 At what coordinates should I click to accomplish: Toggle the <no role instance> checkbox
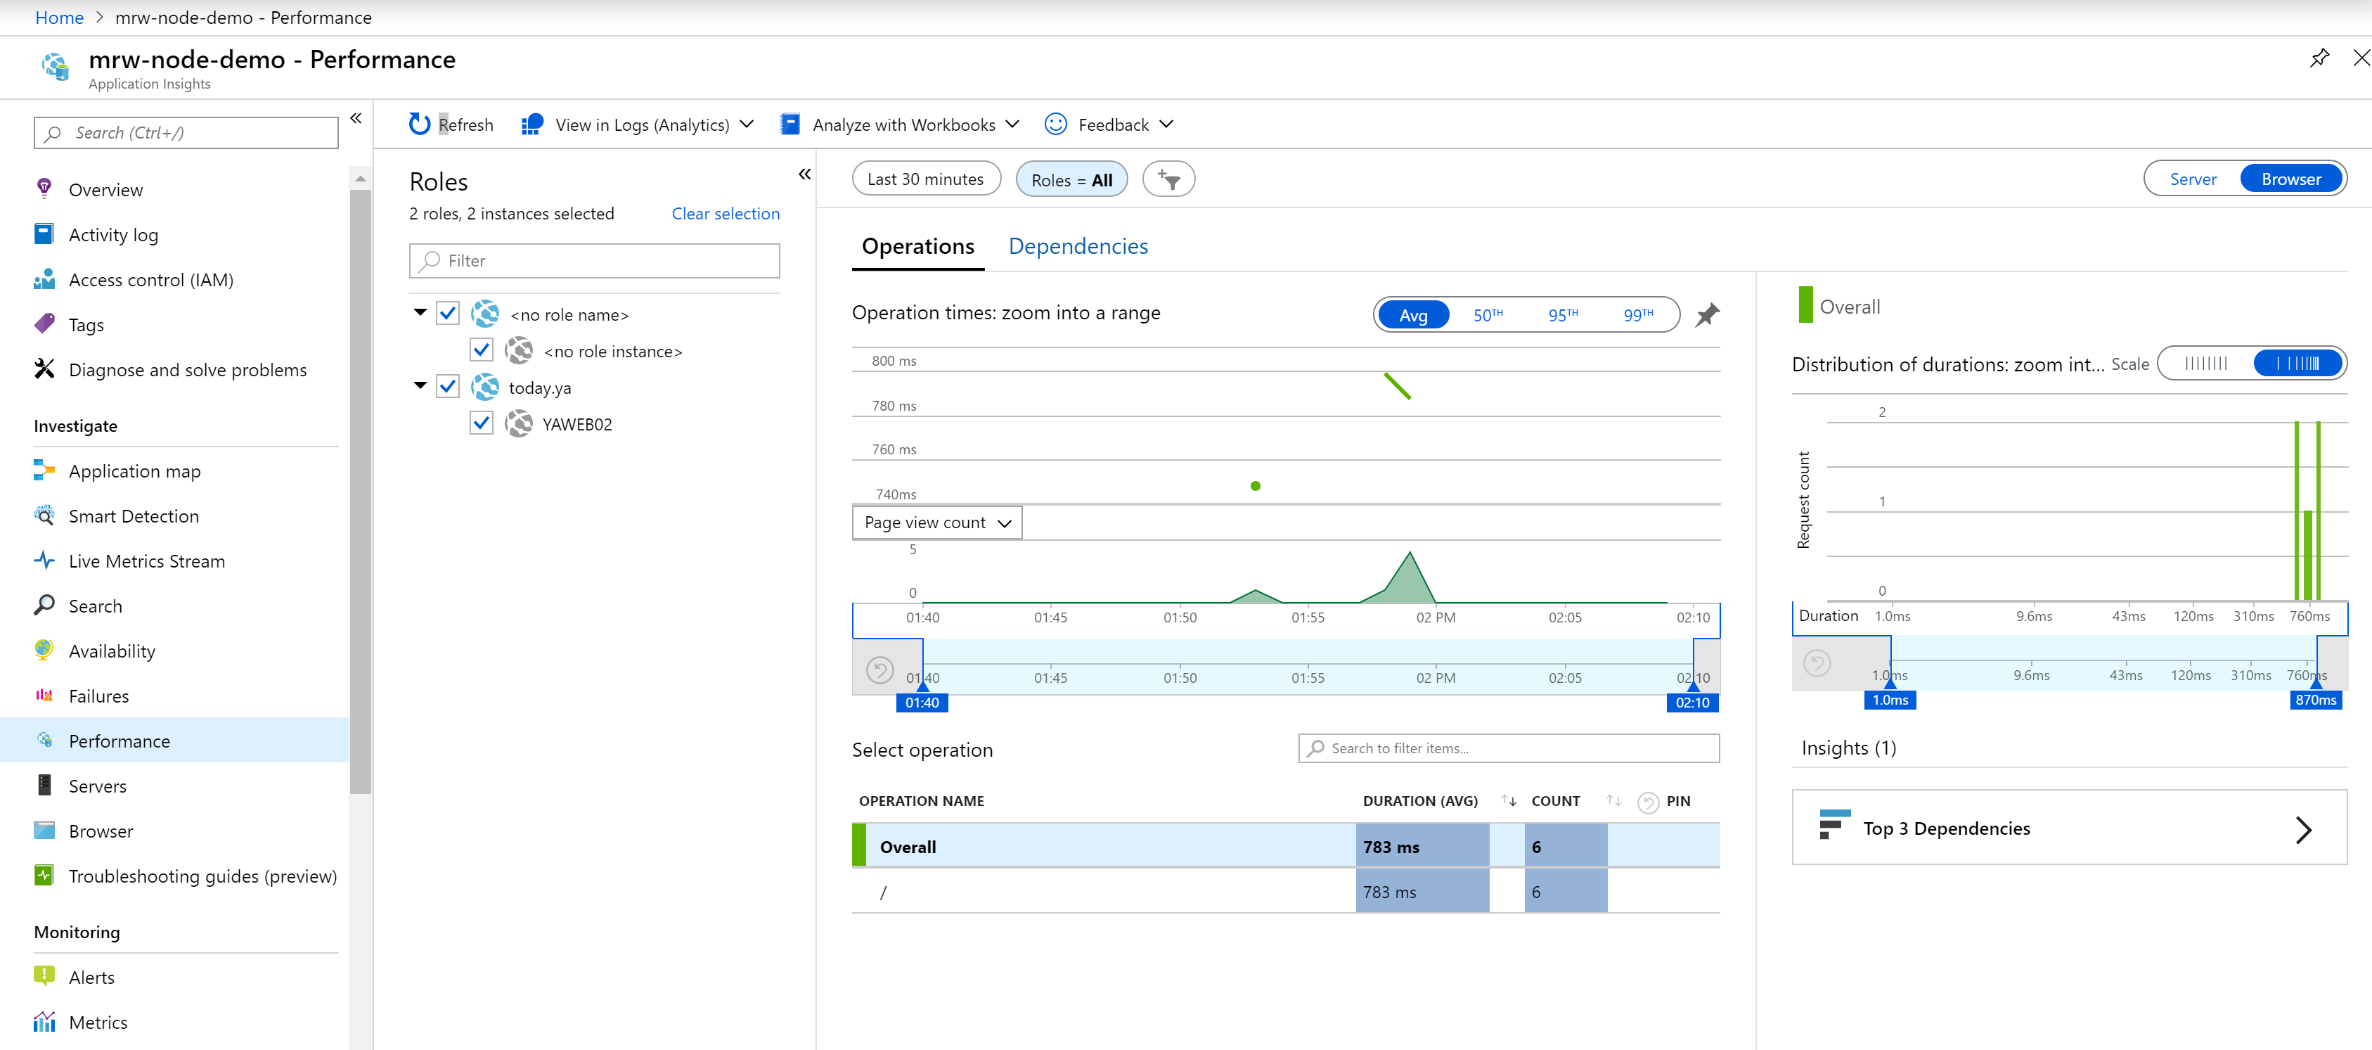click(x=482, y=350)
